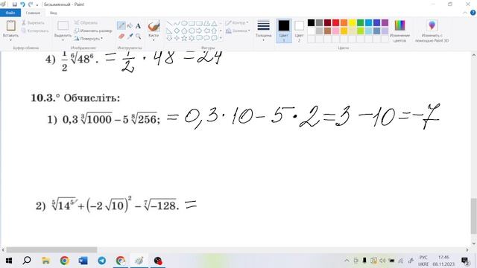Viewport: 477px width, 268px height.
Task: Pick the Right arrow shape
Action: click(199, 31)
